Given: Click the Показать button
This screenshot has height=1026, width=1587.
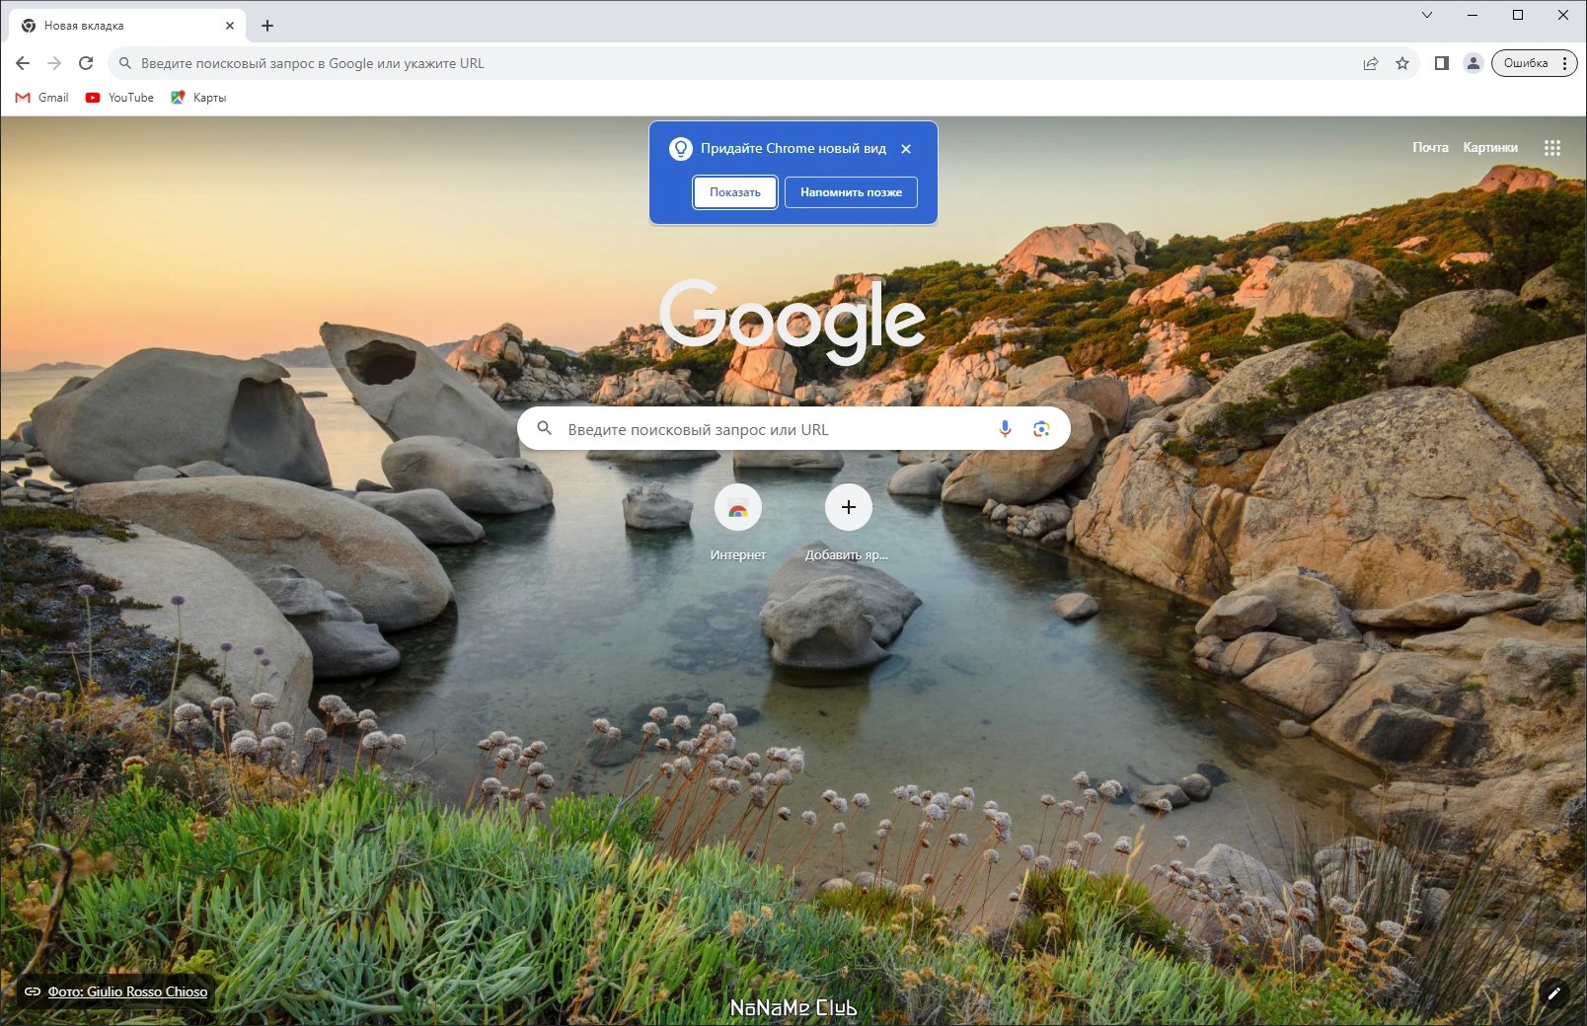Looking at the screenshot, I should click(x=735, y=192).
